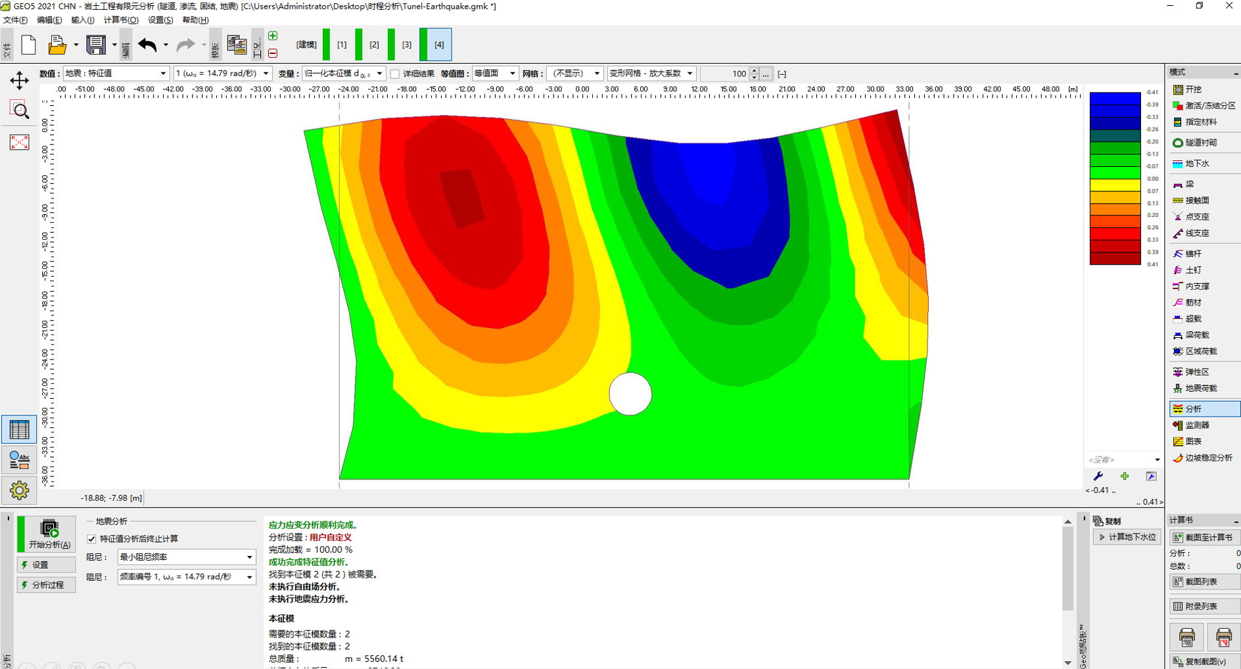Screen dimensions: 1241x669
Task: Select the pan move tool
Action: pyautogui.click(x=19, y=80)
